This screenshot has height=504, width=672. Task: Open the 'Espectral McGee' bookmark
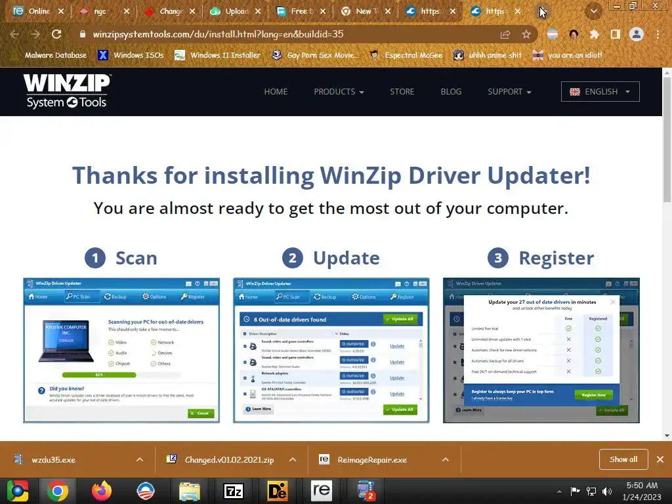point(406,55)
